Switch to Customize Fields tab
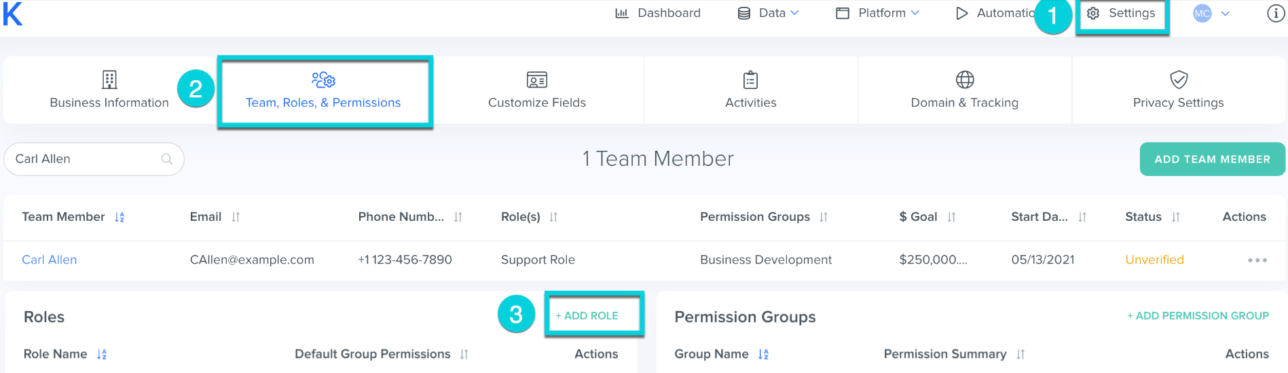The height and width of the screenshot is (373, 1288). [537, 90]
